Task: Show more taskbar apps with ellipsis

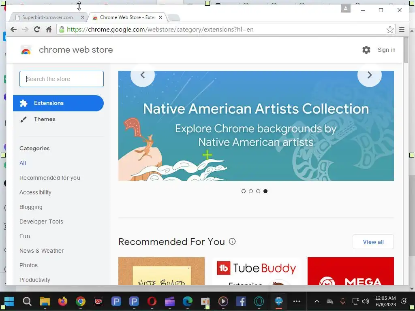Action: point(296,301)
